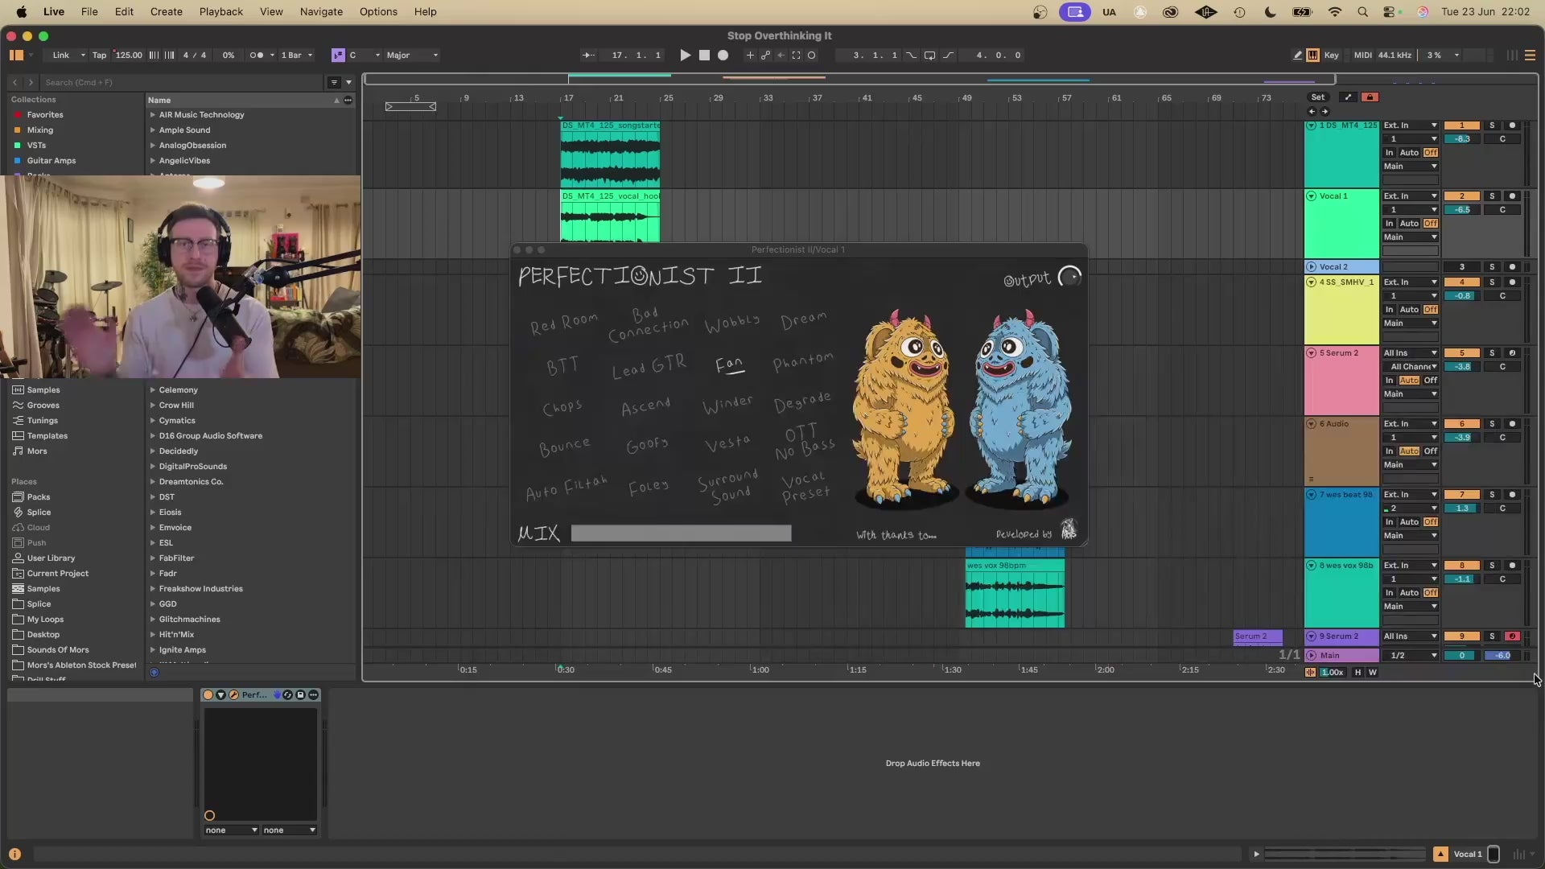Click the Set locator button
Screen dimensions: 1545x869
point(1318,97)
